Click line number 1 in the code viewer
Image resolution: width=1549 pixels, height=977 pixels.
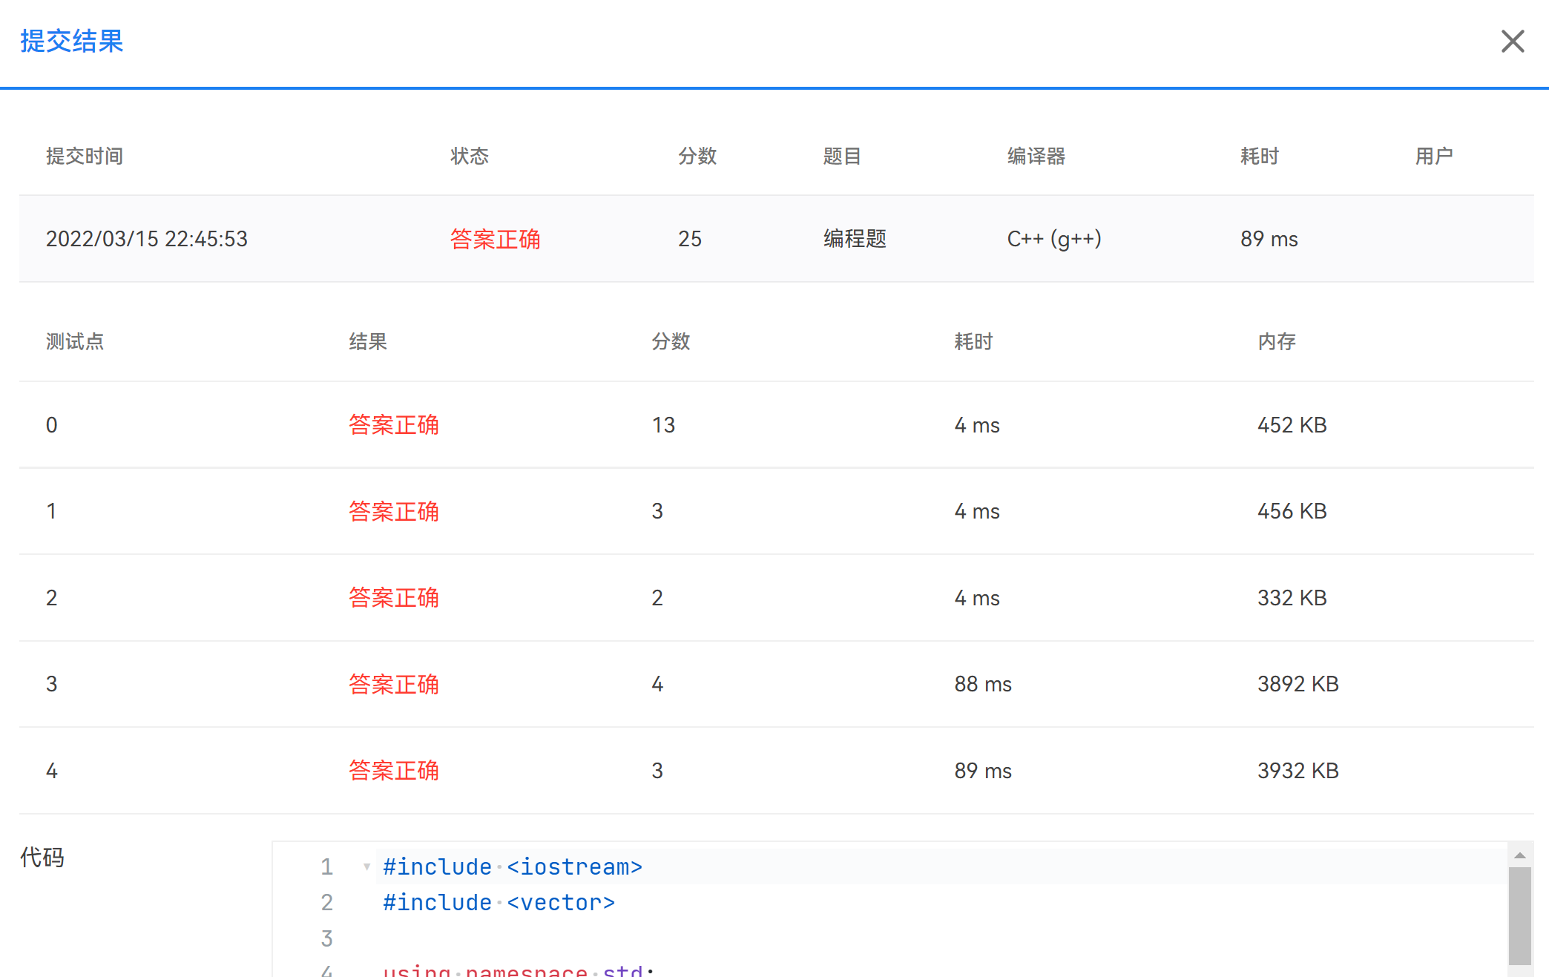(x=326, y=866)
